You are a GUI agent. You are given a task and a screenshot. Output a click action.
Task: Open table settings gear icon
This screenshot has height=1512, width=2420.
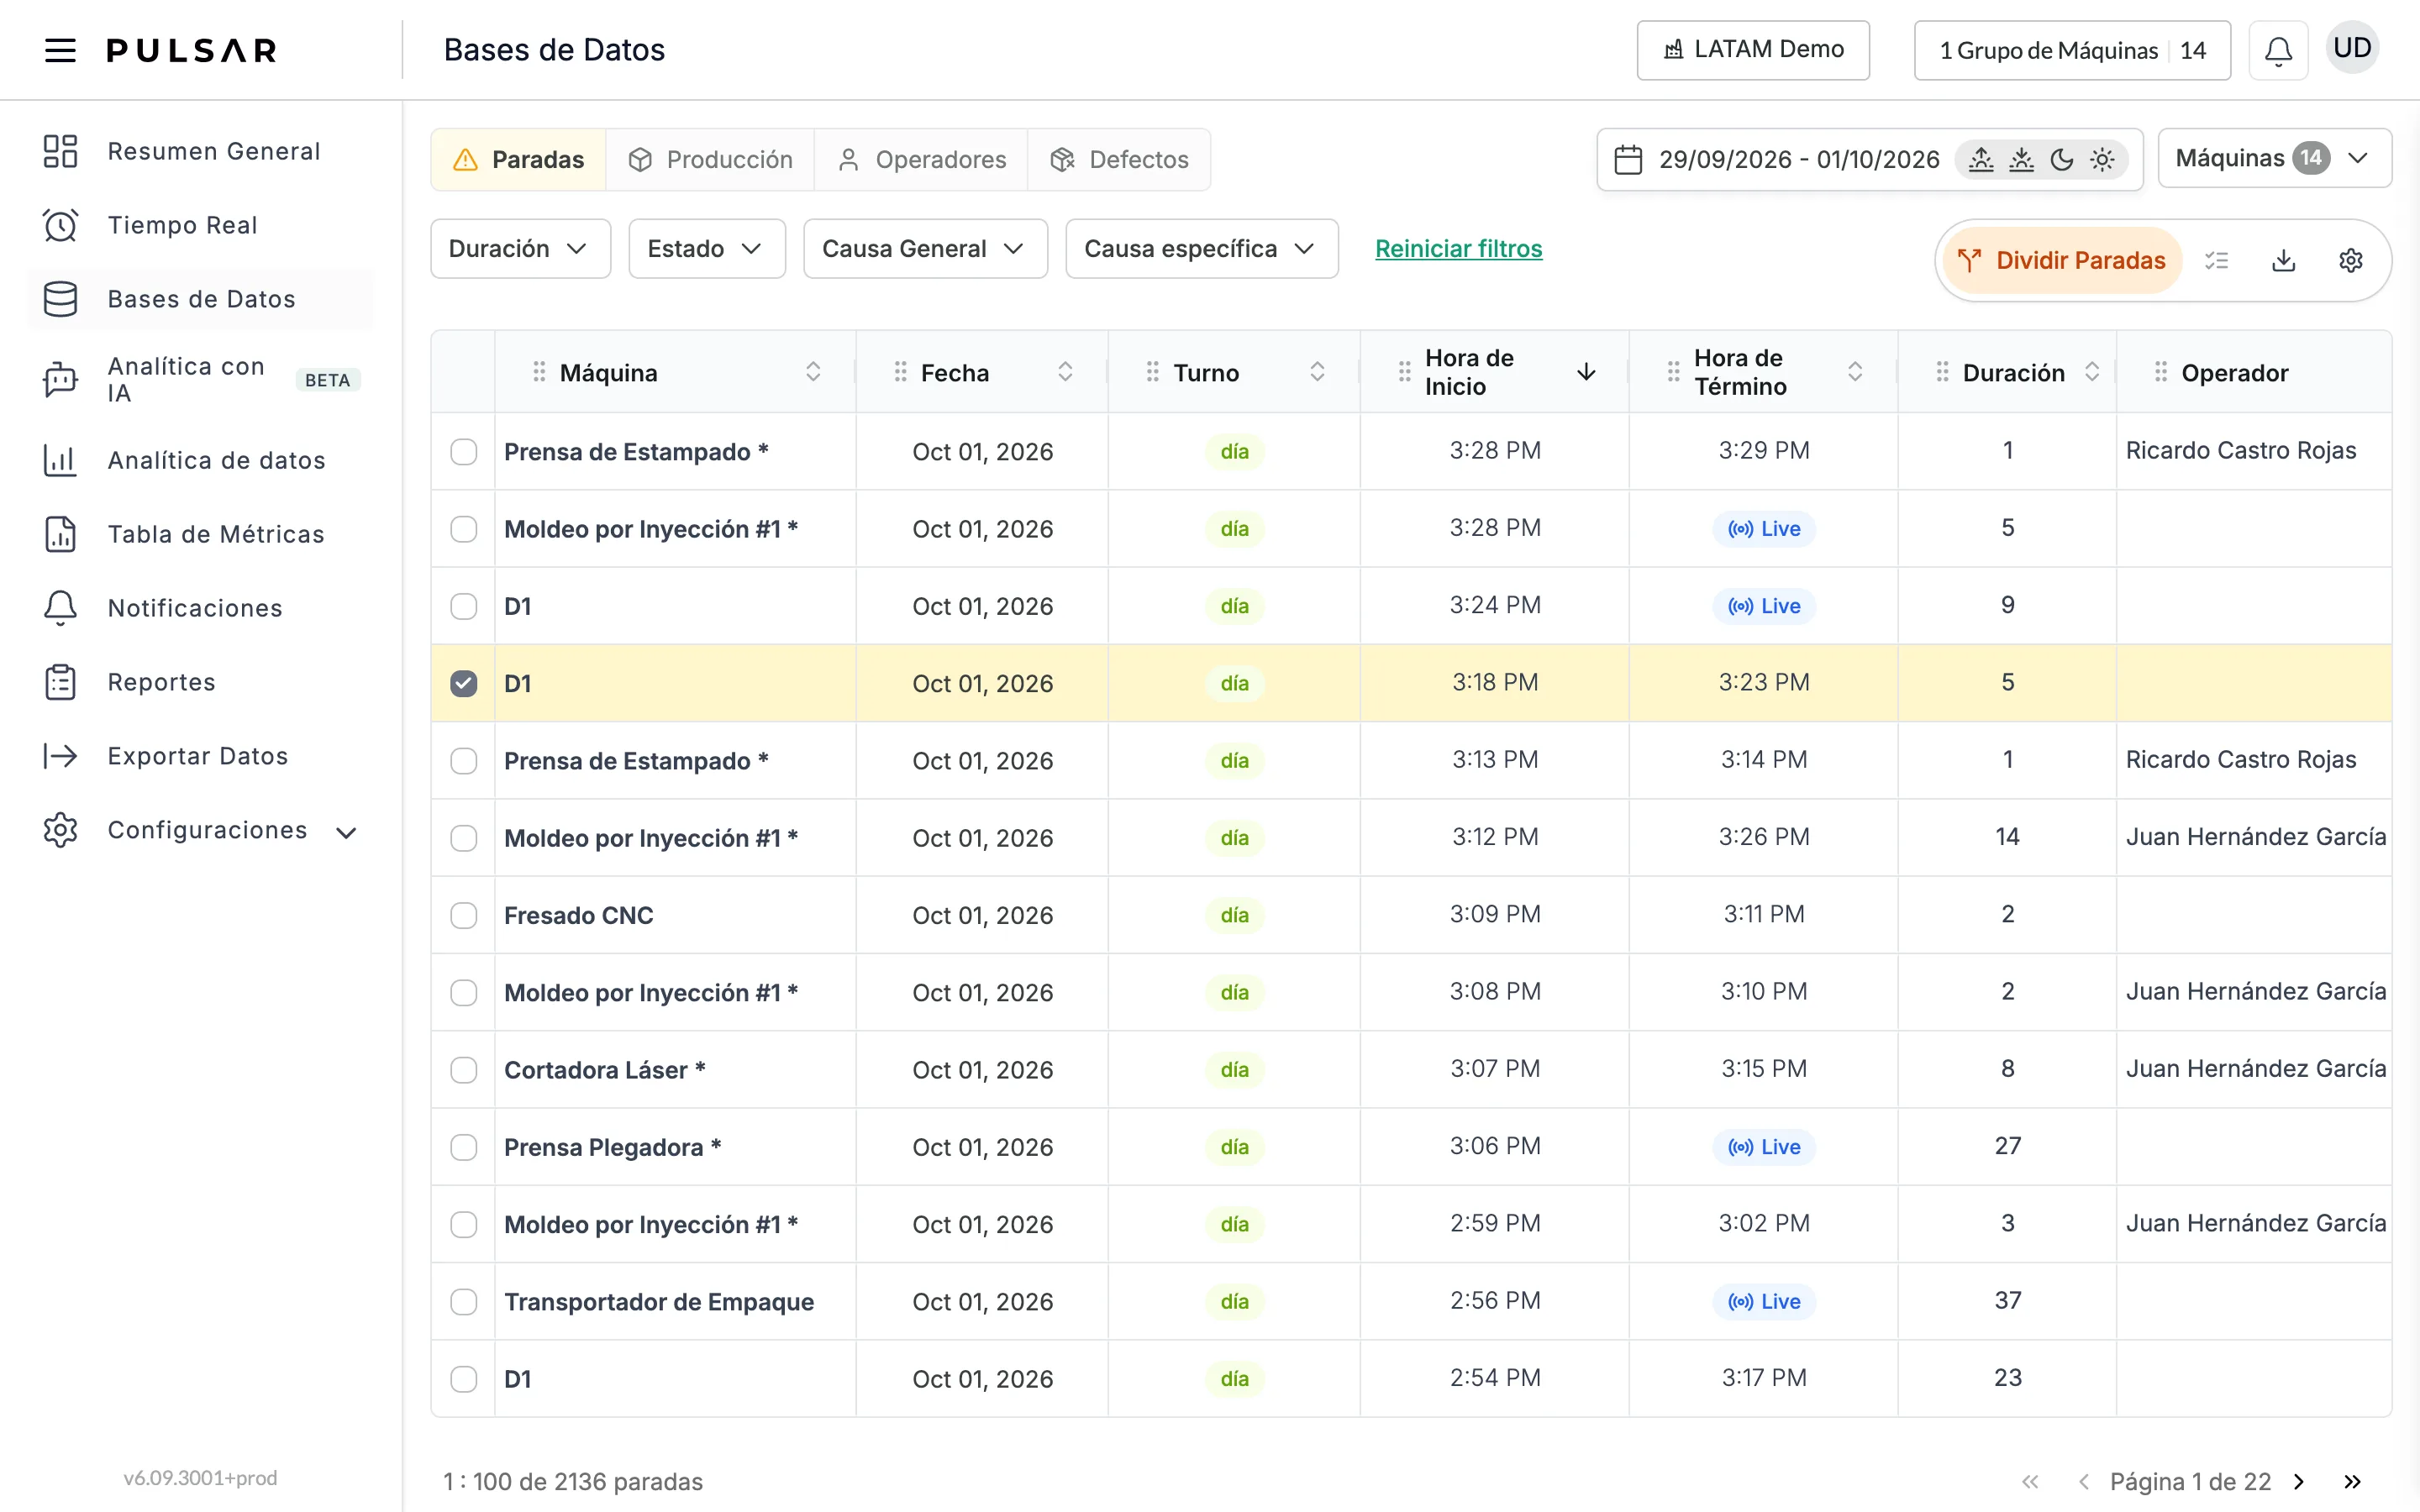(x=2351, y=261)
